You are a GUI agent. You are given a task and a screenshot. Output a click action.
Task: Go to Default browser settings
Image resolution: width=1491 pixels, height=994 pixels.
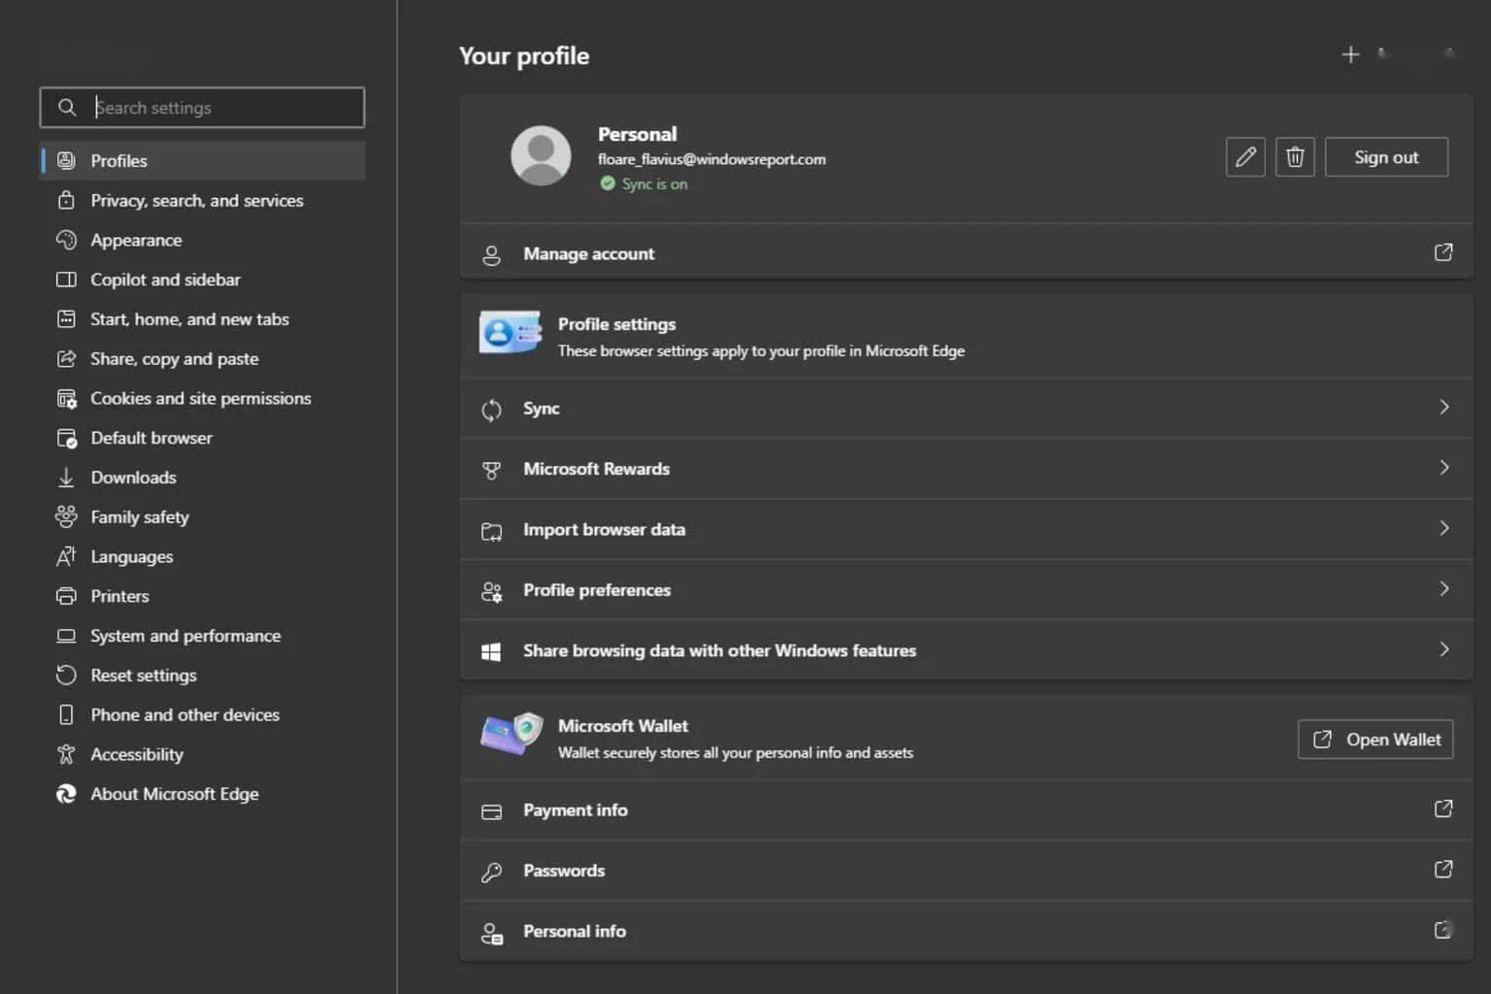point(203,438)
